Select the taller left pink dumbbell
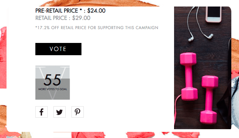239x138 pixels. (x=189, y=76)
